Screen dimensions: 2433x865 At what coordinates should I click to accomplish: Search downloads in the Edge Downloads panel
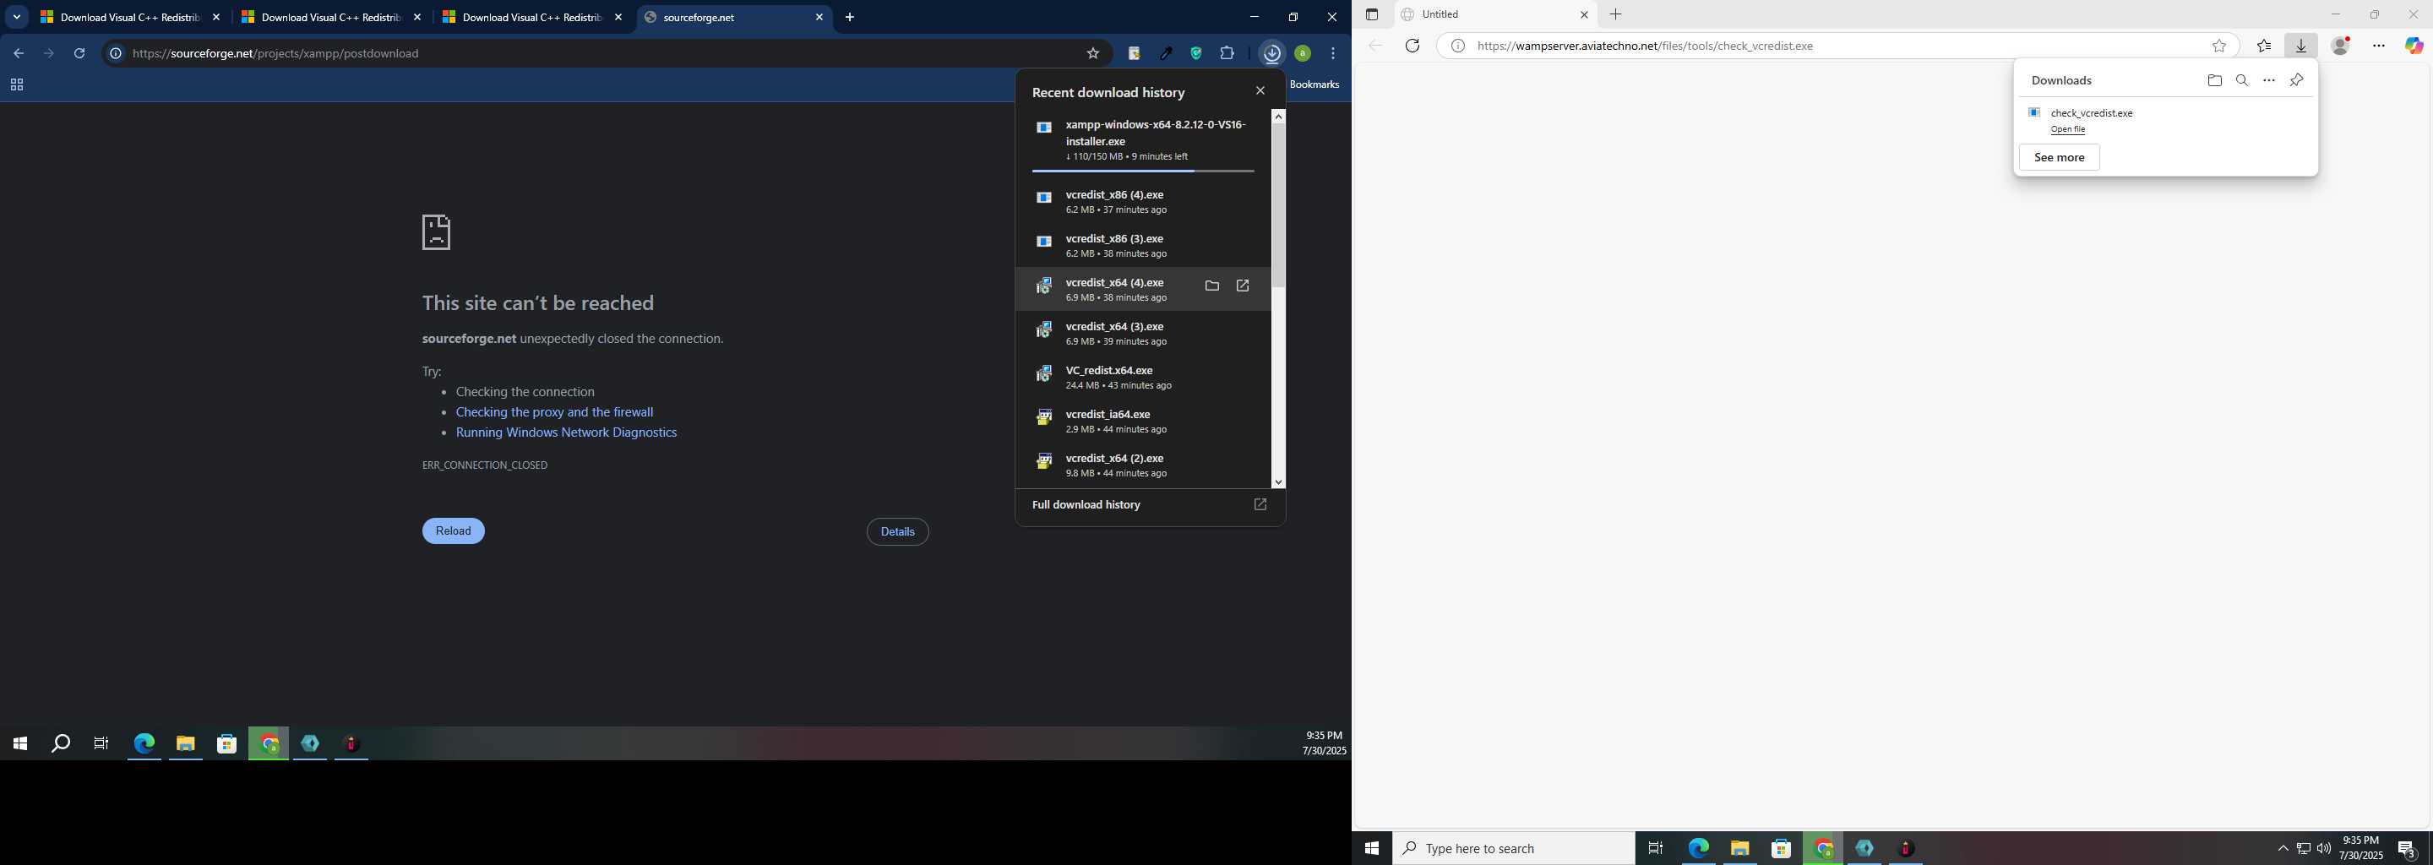tap(2241, 80)
